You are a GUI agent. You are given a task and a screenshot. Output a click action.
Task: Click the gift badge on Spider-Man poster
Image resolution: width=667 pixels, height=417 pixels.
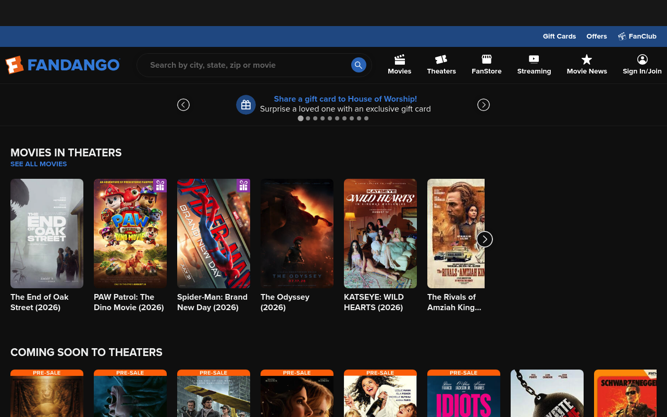tap(243, 186)
